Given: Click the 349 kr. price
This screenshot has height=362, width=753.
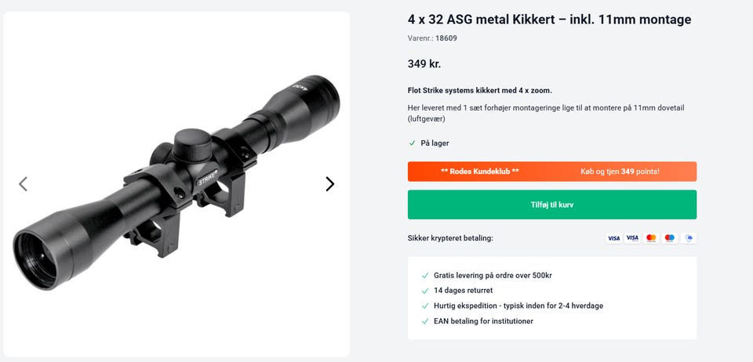Looking at the screenshot, I should tap(424, 64).
